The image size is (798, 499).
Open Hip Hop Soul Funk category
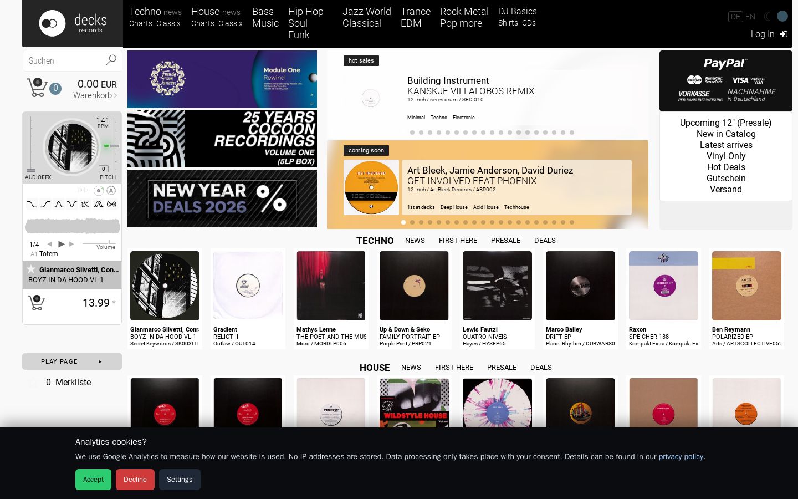pos(306,23)
